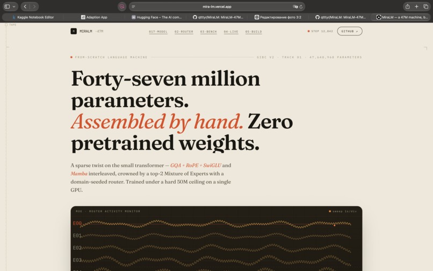The width and height of the screenshot is (433, 271).
Task: Select the E00 expert row label
Action: pos(77,223)
